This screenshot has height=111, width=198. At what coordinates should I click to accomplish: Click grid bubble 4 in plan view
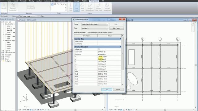point(178,39)
